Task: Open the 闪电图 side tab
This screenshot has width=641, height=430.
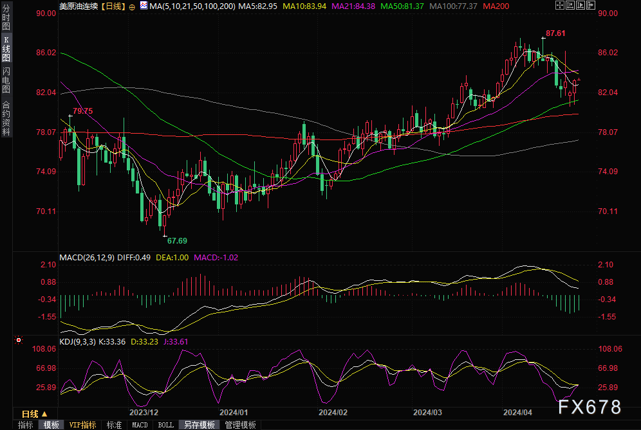Action: coord(6,80)
